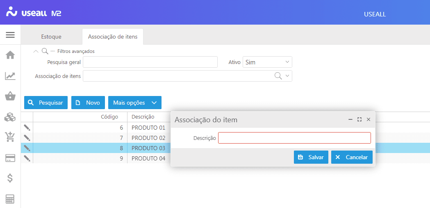Open the chart analytics sidebar icon

click(x=10, y=76)
